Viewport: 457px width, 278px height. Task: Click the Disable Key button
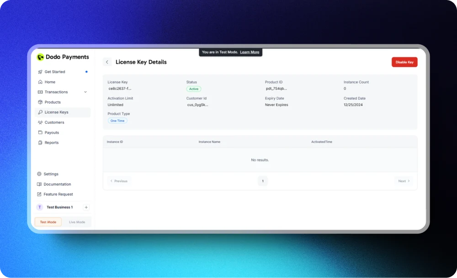(404, 62)
